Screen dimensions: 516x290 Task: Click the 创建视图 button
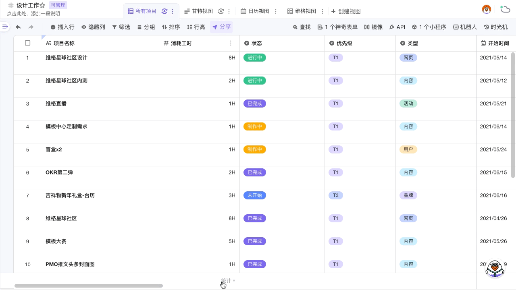[346, 11]
